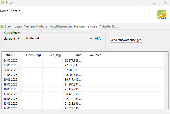Click the Kurs value 92.030,833...
The height and width of the screenshot is (114, 170).
click(x=73, y=65)
